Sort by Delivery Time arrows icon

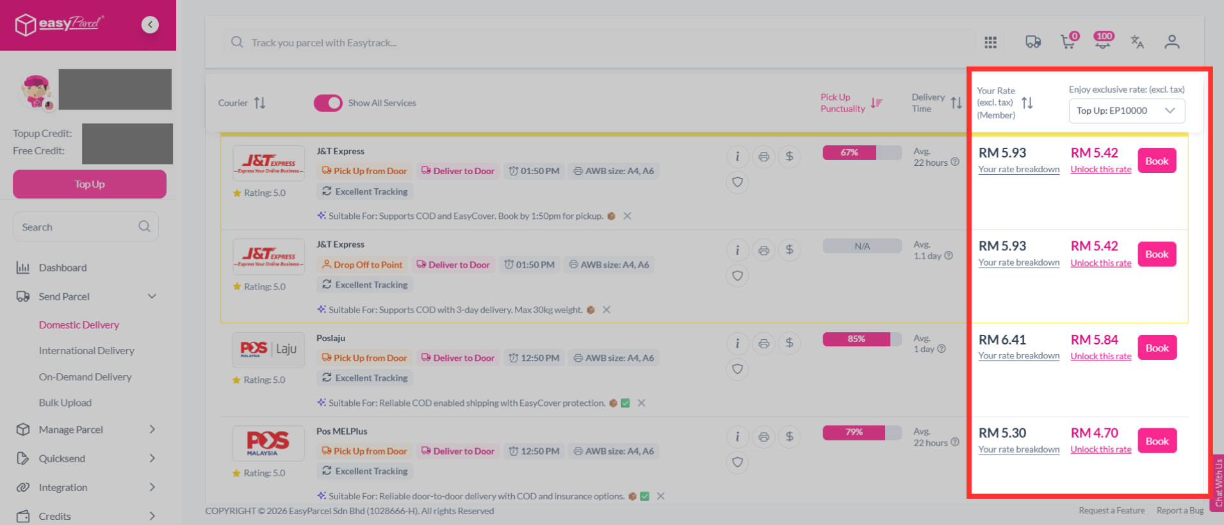point(956,103)
